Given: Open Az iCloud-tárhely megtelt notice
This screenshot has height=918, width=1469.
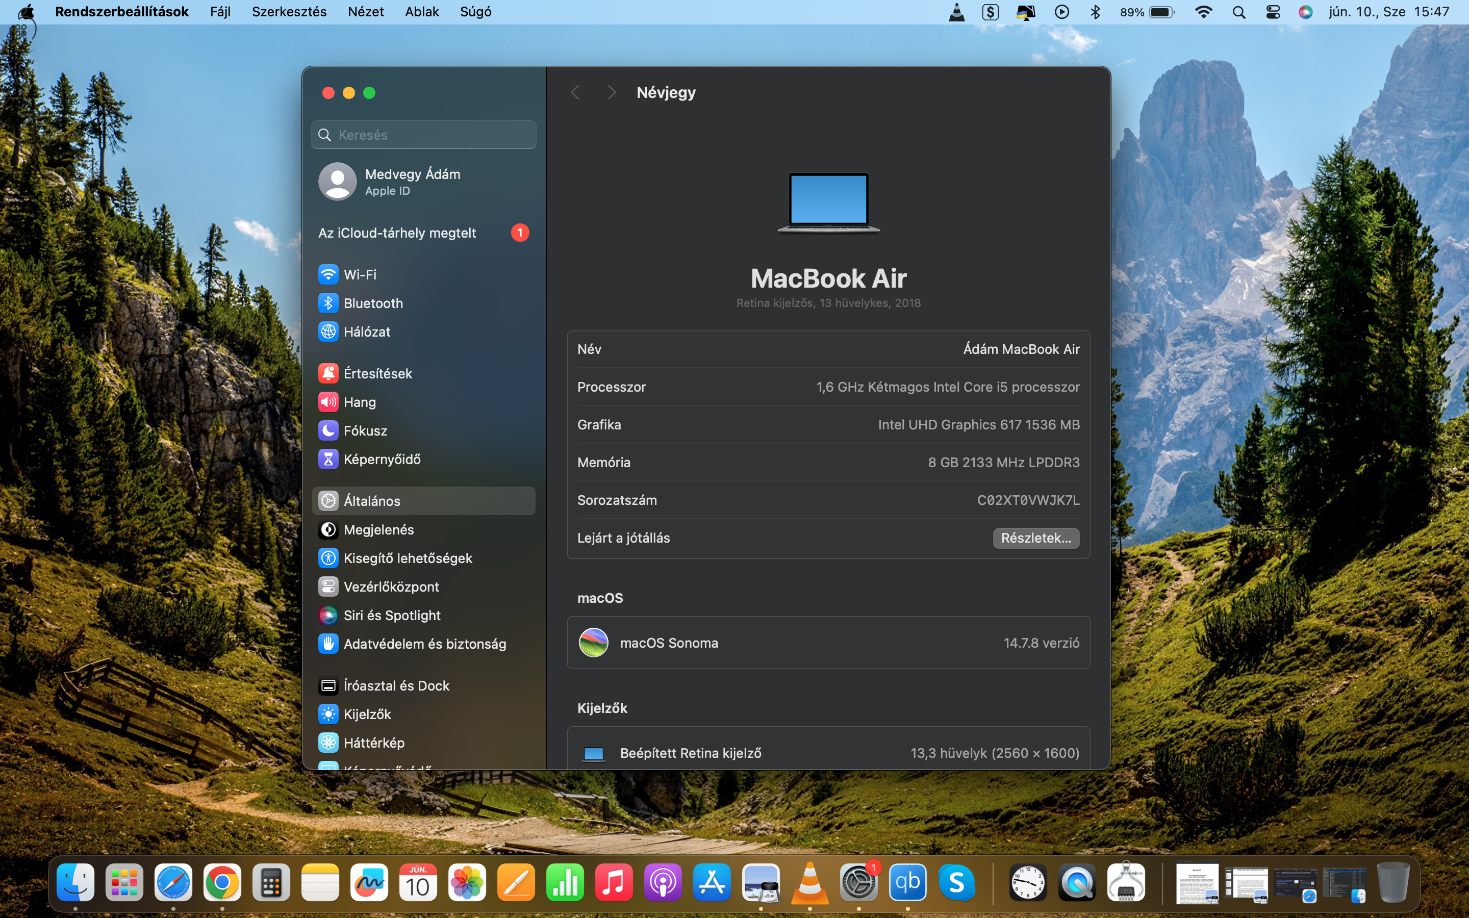Looking at the screenshot, I should pos(423,233).
